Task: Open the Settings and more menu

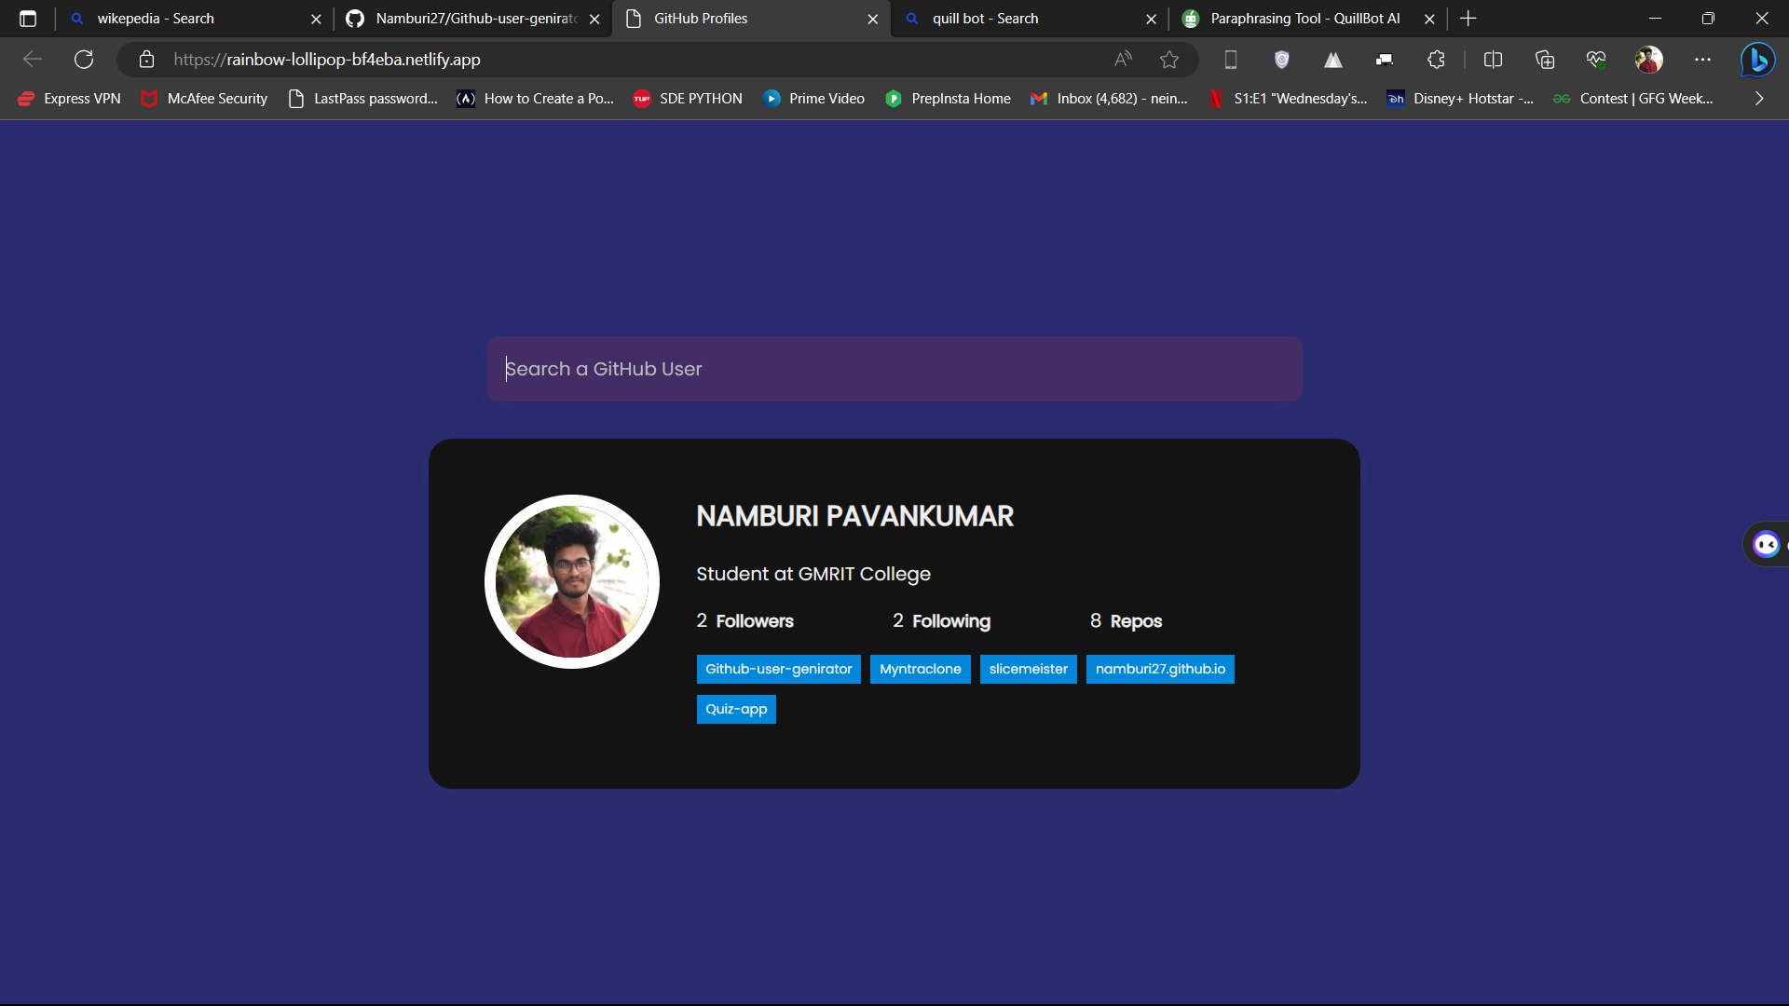Action: coord(1703,59)
